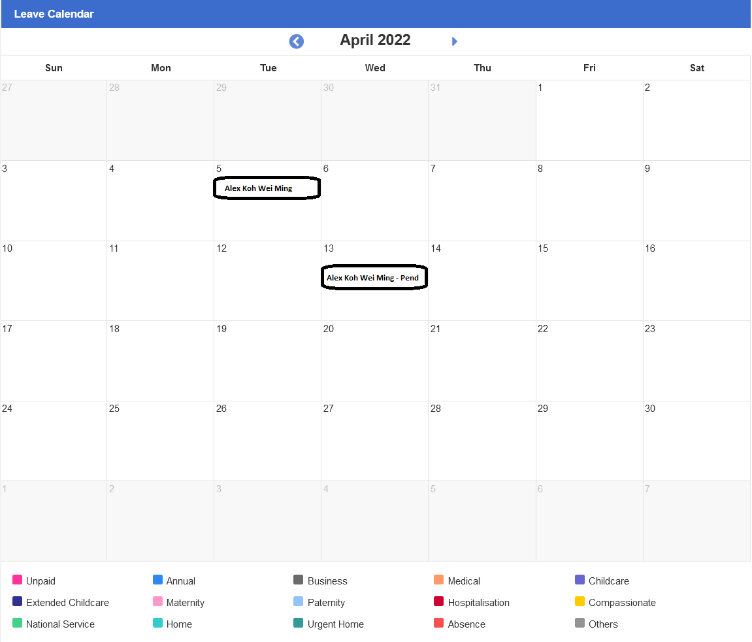Click the Leave Calendar title bar
Screen dimensions: 752x642
[x=54, y=14]
